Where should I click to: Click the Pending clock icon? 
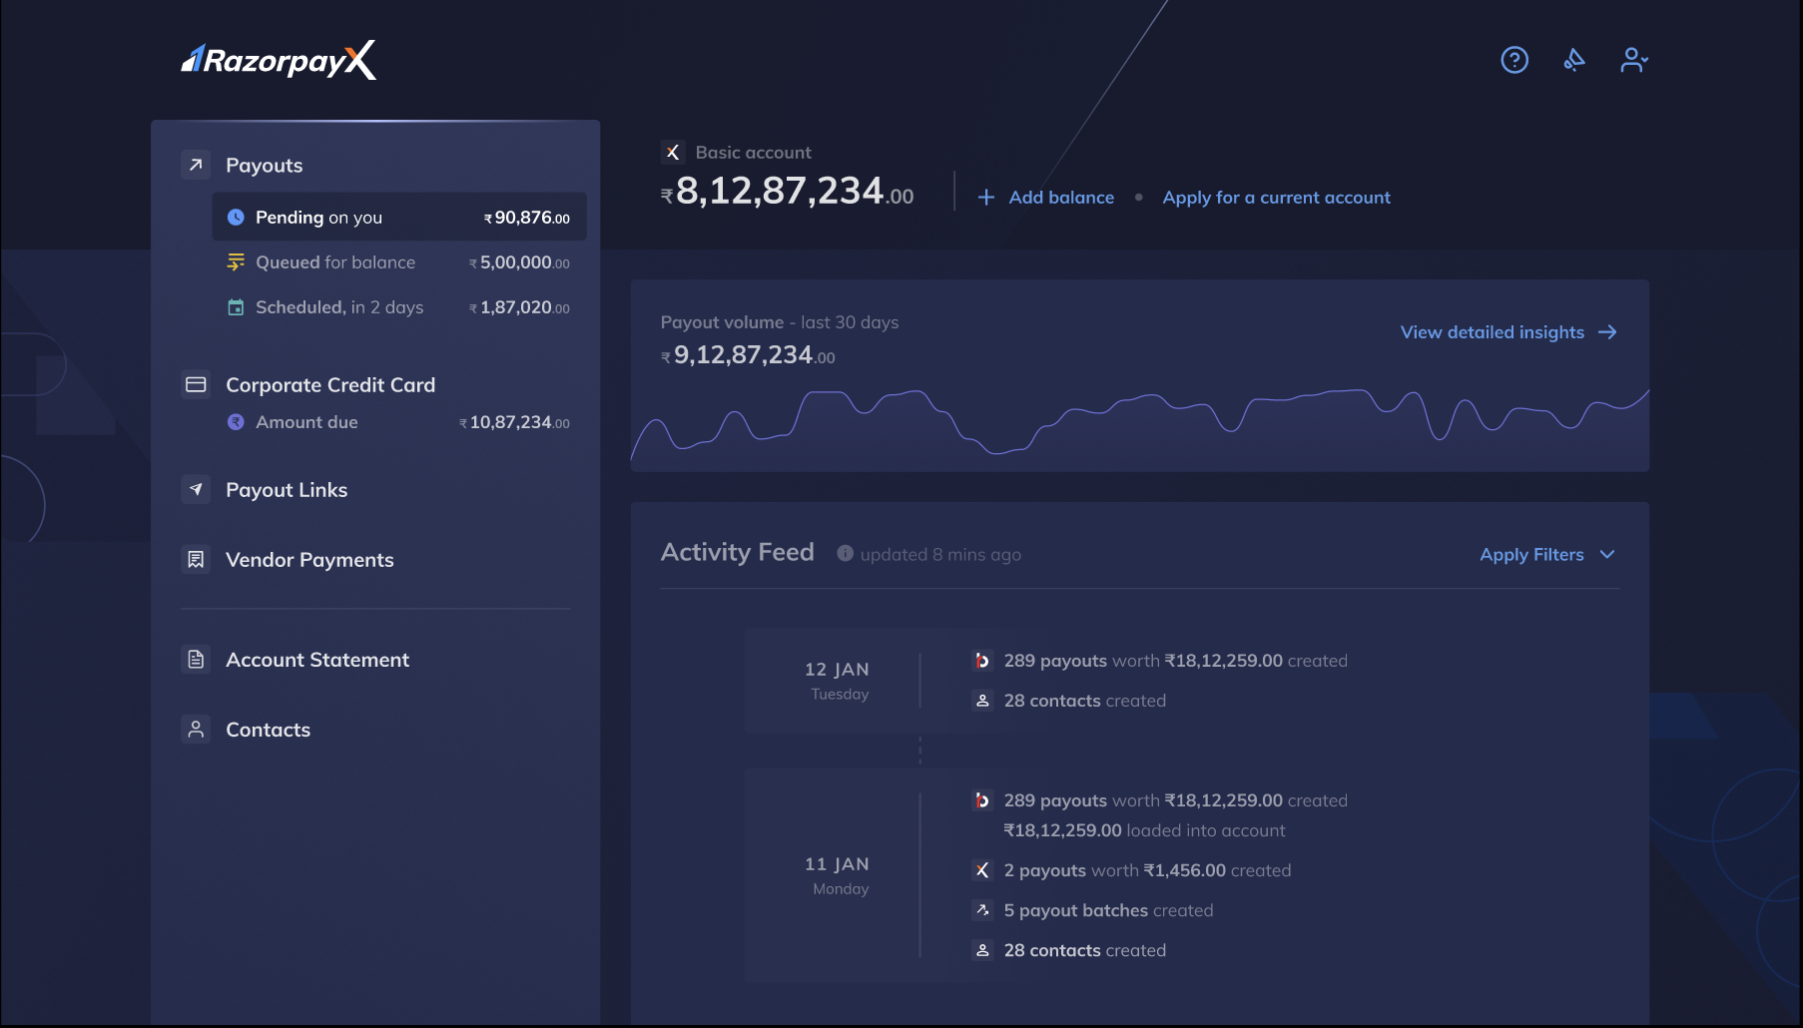(236, 217)
